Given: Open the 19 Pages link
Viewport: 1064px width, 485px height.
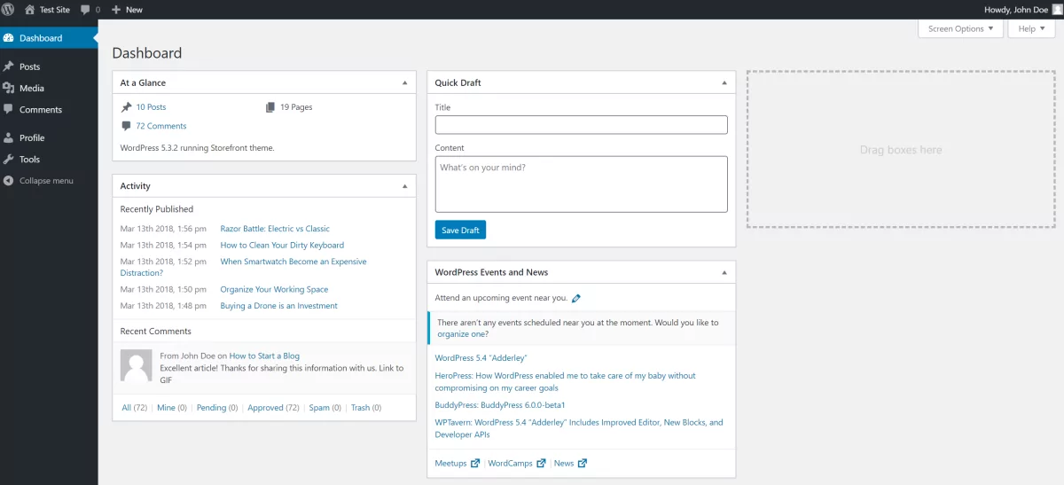Looking at the screenshot, I should tap(296, 107).
